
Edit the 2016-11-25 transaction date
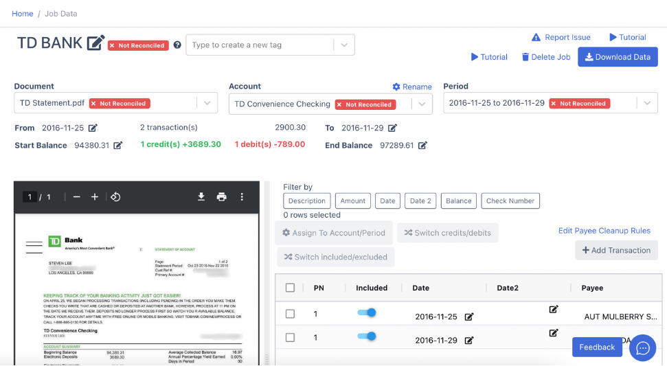pyautogui.click(x=468, y=317)
